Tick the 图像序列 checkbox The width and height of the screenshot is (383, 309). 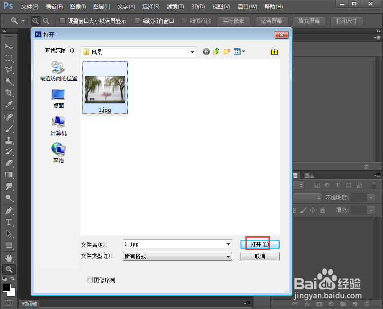click(x=90, y=280)
